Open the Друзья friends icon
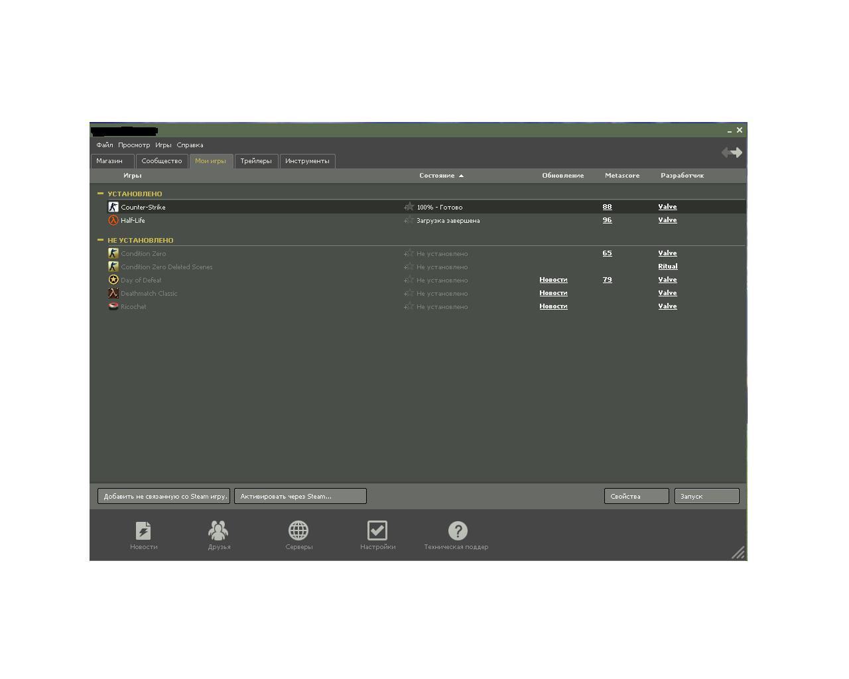The image size is (849, 679). click(218, 530)
